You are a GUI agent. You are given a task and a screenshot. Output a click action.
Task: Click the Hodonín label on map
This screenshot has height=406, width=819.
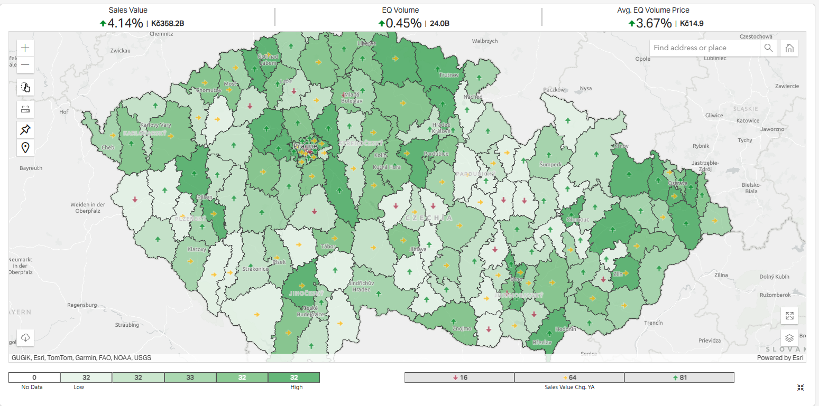pyautogui.click(x=566, y=329)
